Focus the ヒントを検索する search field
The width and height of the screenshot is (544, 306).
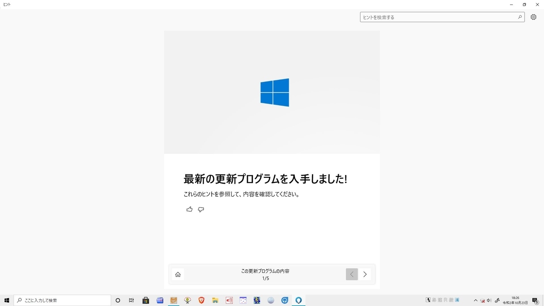tap(442, 17)
